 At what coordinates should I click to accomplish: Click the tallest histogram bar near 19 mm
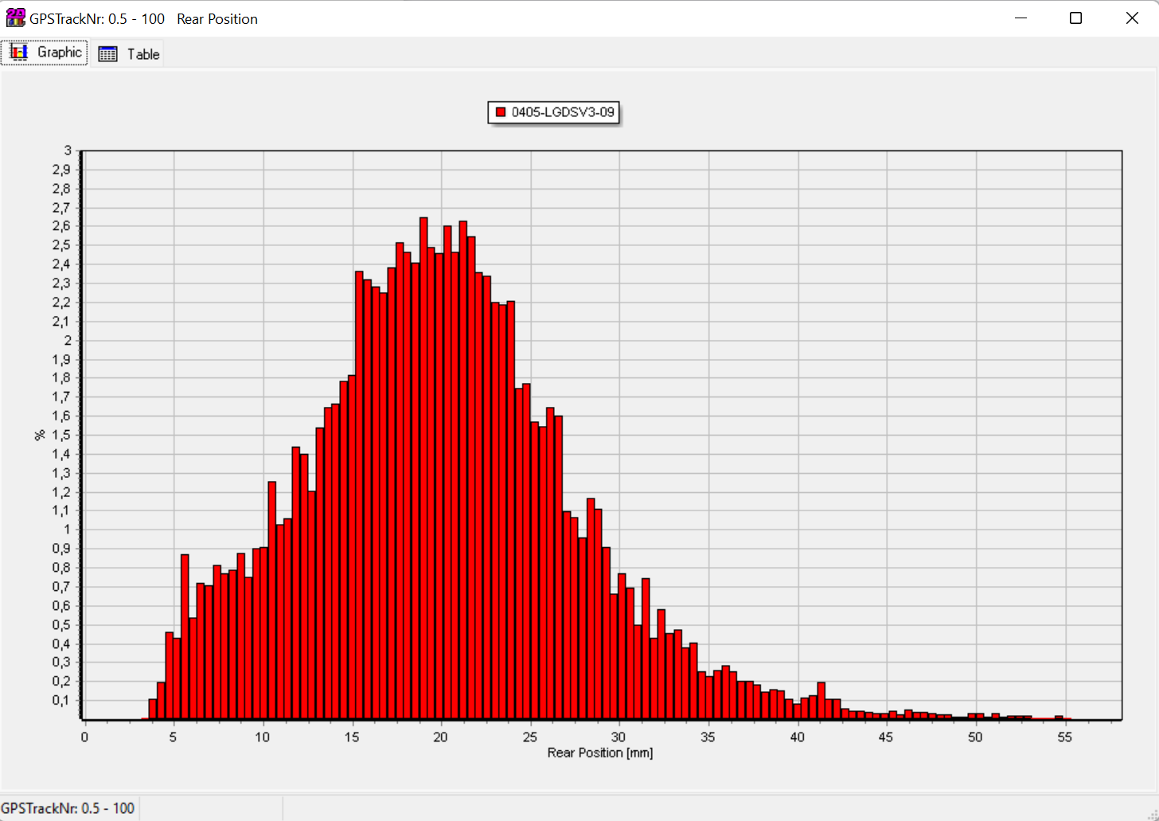click(423, 468)
